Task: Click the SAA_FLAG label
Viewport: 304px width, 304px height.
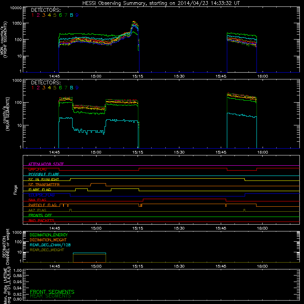Action: pyautogui.click(x=37, y=200)
